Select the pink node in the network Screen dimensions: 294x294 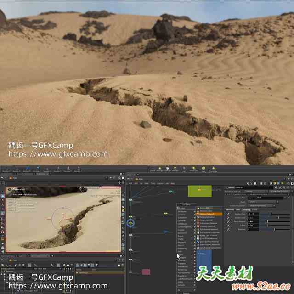(146, 272)
